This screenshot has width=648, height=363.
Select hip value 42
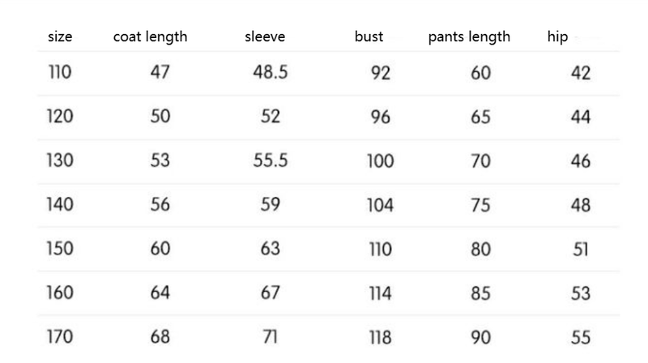(581, 73)
